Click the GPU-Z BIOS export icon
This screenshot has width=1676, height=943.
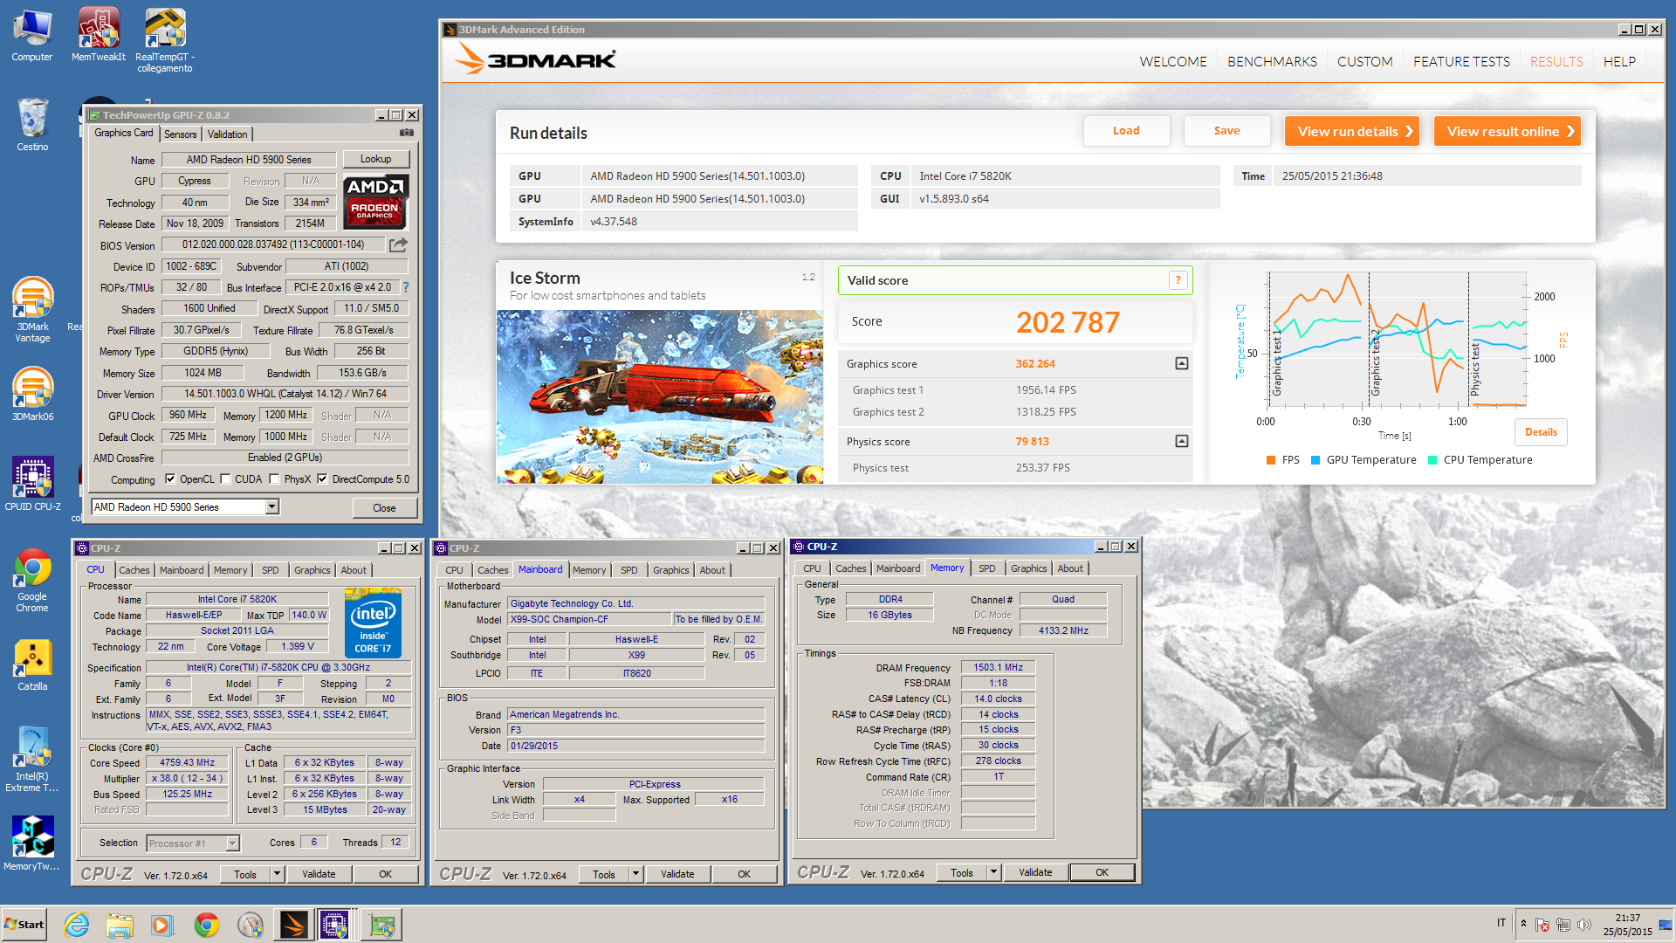point(398,244)
